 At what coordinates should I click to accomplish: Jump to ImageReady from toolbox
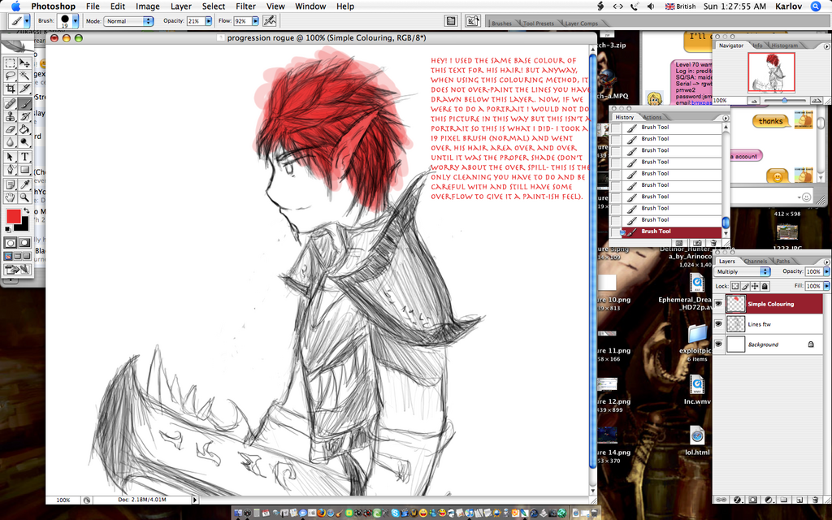18,270
